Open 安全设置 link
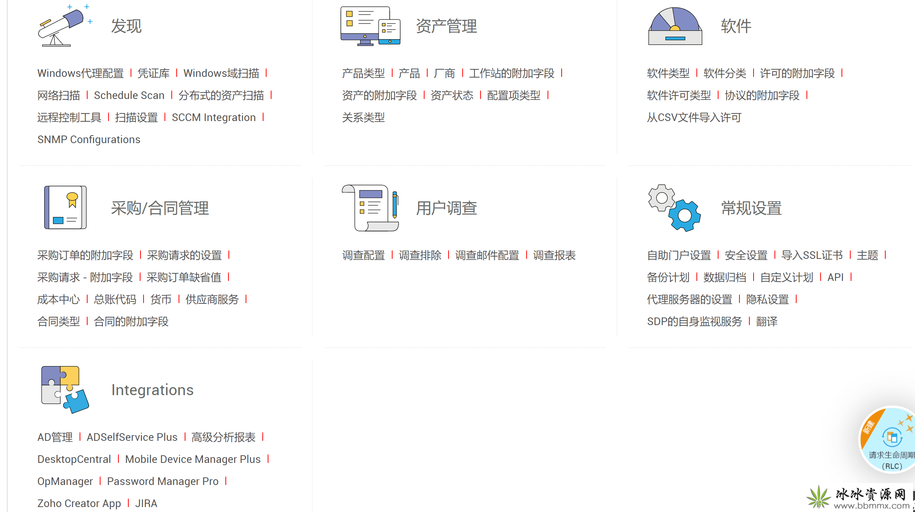Image resolution: width=915 pixels, height=512 pixels. pyautogui.click(x=746, y=255)
